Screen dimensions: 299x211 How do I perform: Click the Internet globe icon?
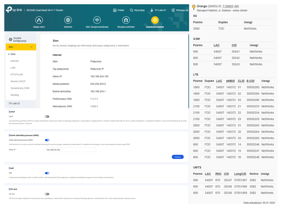pyautogui.click(x=68, y=20)
